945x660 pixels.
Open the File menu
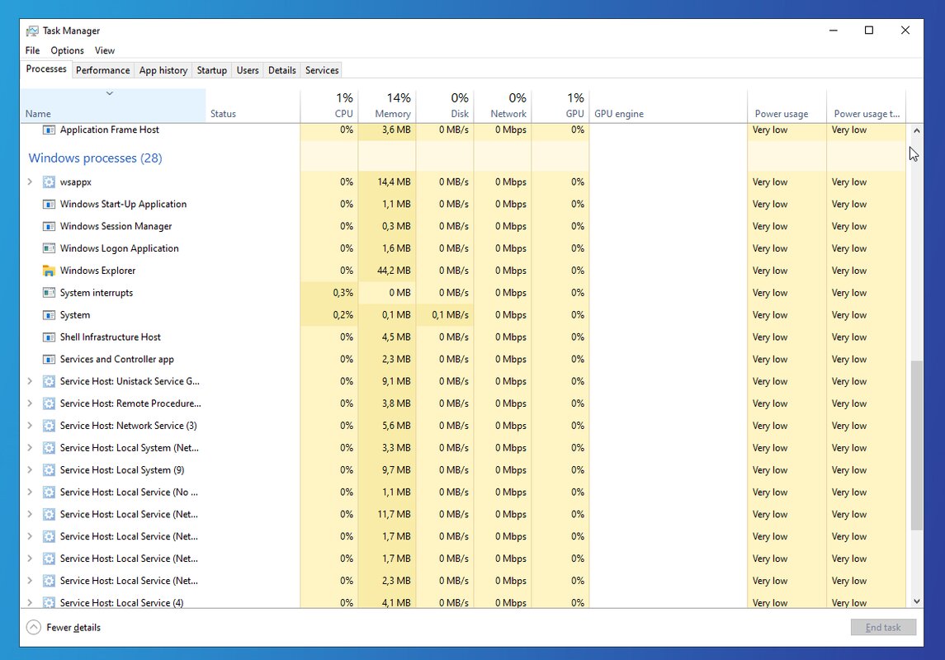[x=32, y=50]
